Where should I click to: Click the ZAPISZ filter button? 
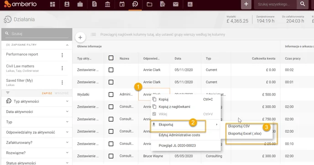[47, 93]
